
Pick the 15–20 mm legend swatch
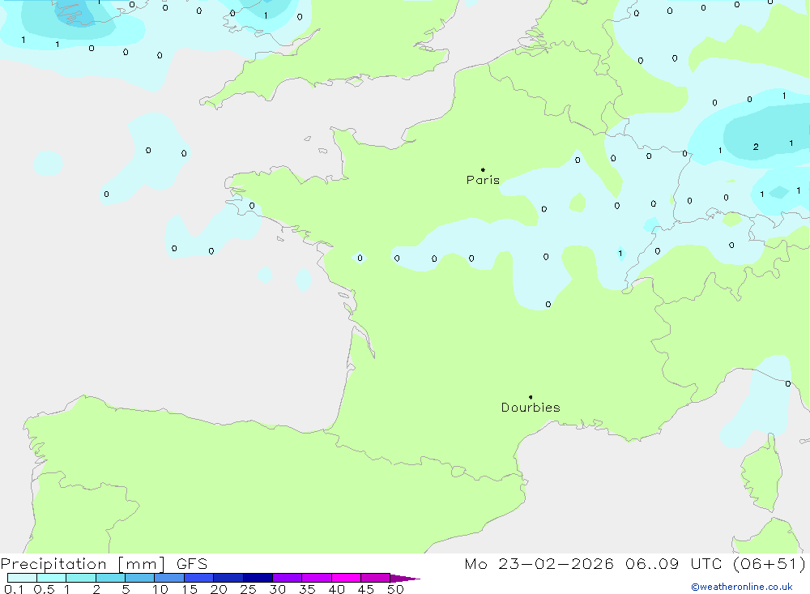pyautogui.click(x=199, y=578)
